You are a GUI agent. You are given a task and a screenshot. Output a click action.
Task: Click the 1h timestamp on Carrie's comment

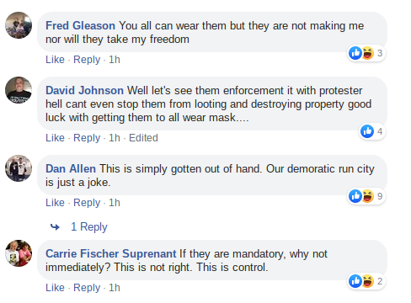click(x=115, y=288)
